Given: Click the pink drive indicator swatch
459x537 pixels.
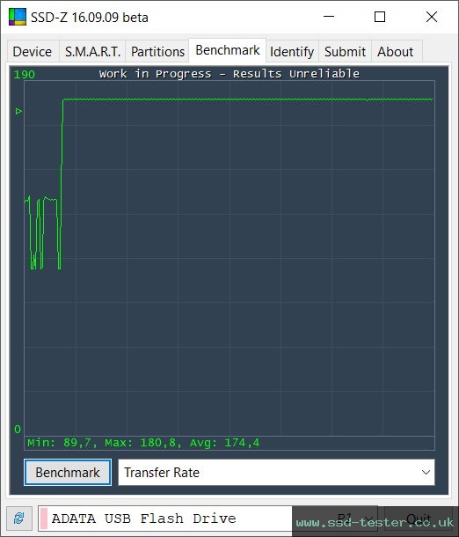Looking at the screenshot, I should pyautogui.click(x=44, y=519).
